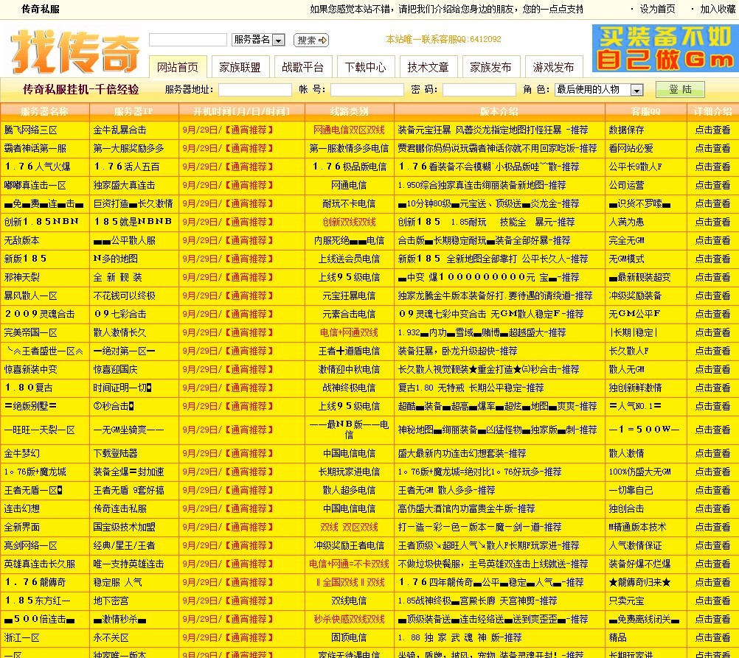Open the 亮剑网络一区 server entry
739x658 pixels.
pyautogui.click(x=31, y=545)
